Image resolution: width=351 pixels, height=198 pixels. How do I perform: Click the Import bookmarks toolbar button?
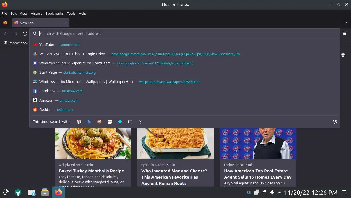tap(17, 43)
